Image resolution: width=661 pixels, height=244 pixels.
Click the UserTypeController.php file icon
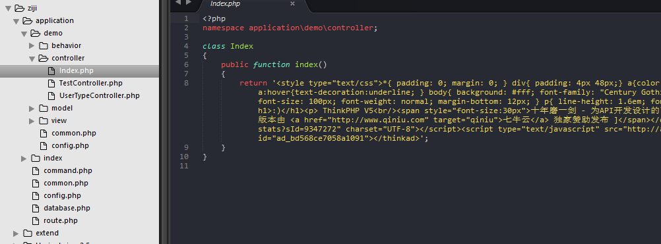51,95
